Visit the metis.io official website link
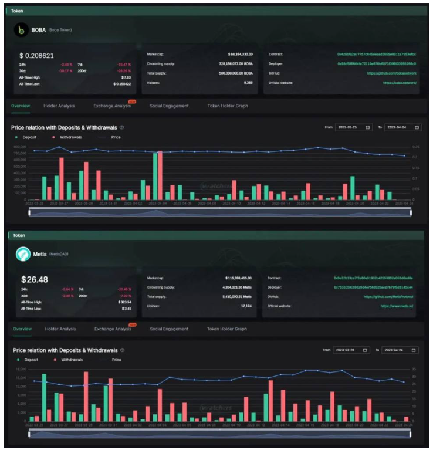Image resolution: width=433 pixels, height=450 pixels. click(397, 306)
